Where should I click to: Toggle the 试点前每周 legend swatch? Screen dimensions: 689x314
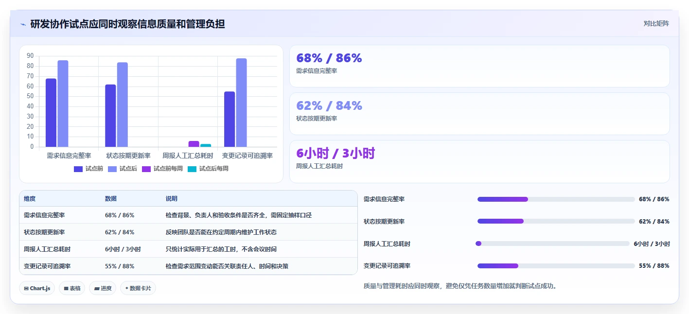pyautogui.click(x=146, y=169)
